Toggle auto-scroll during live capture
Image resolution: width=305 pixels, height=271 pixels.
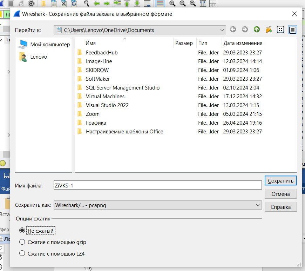point(147,3)
